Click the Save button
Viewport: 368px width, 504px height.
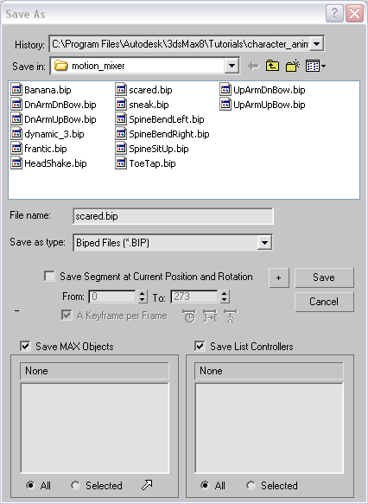pyautogui.click(x=324, y=278)
